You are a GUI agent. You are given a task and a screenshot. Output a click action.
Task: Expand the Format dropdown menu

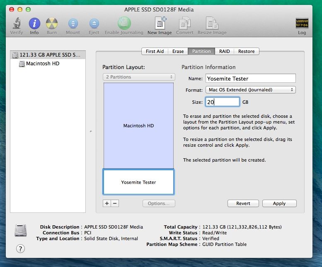[x=250, y=90]
